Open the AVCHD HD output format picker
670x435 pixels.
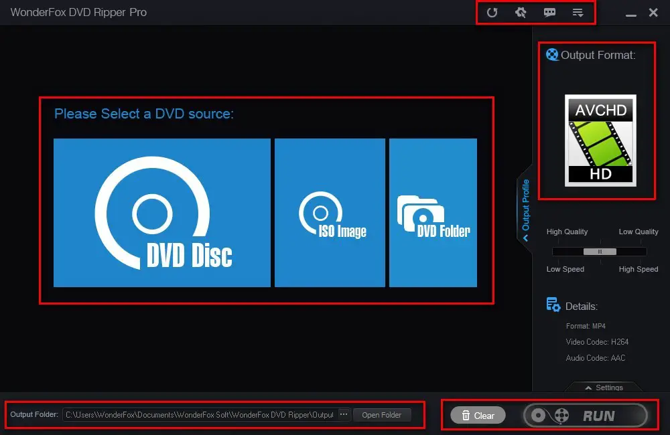tap(600, 141)
